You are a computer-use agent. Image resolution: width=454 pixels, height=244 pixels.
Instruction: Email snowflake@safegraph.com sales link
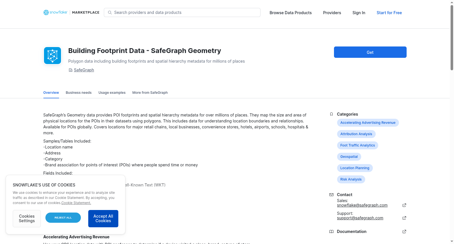(x=362, y=205)
